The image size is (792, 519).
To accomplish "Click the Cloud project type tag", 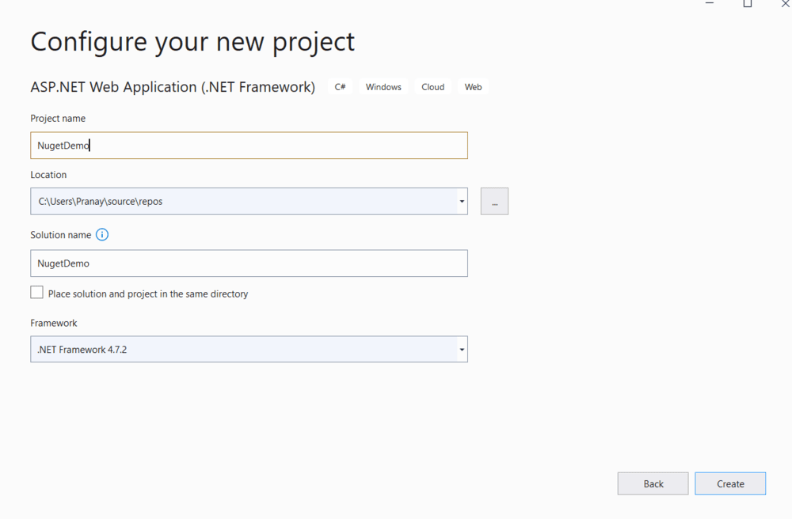I will (x=432, y=87).
